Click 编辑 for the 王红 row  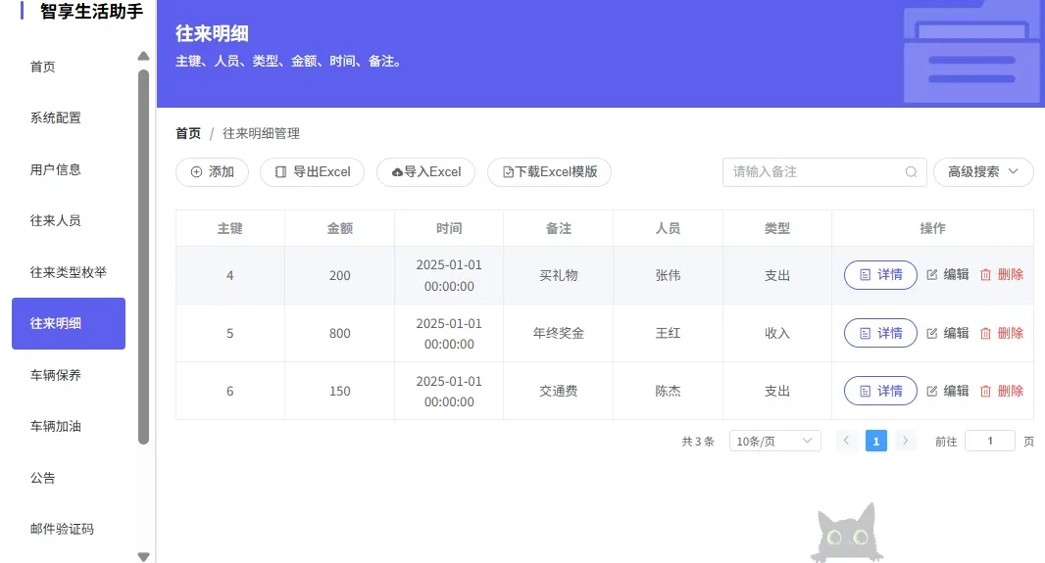tap(948, 333)
